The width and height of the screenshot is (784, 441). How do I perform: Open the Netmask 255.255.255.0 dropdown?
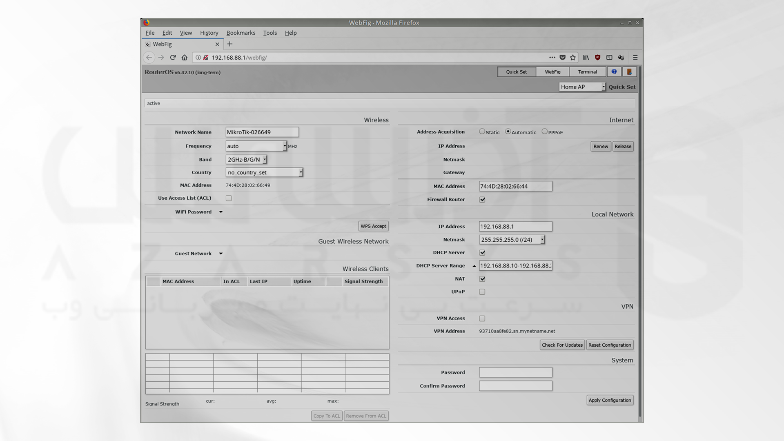pyautogui.click(x=512, y=240)
